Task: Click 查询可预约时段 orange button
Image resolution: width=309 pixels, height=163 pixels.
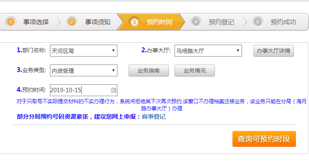Action: tap(264, 139)
